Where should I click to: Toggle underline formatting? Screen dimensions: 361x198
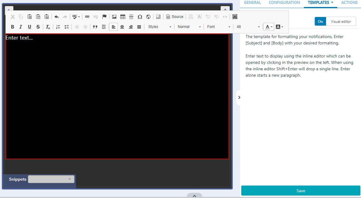pyautogui.click(x=29, y=27)
